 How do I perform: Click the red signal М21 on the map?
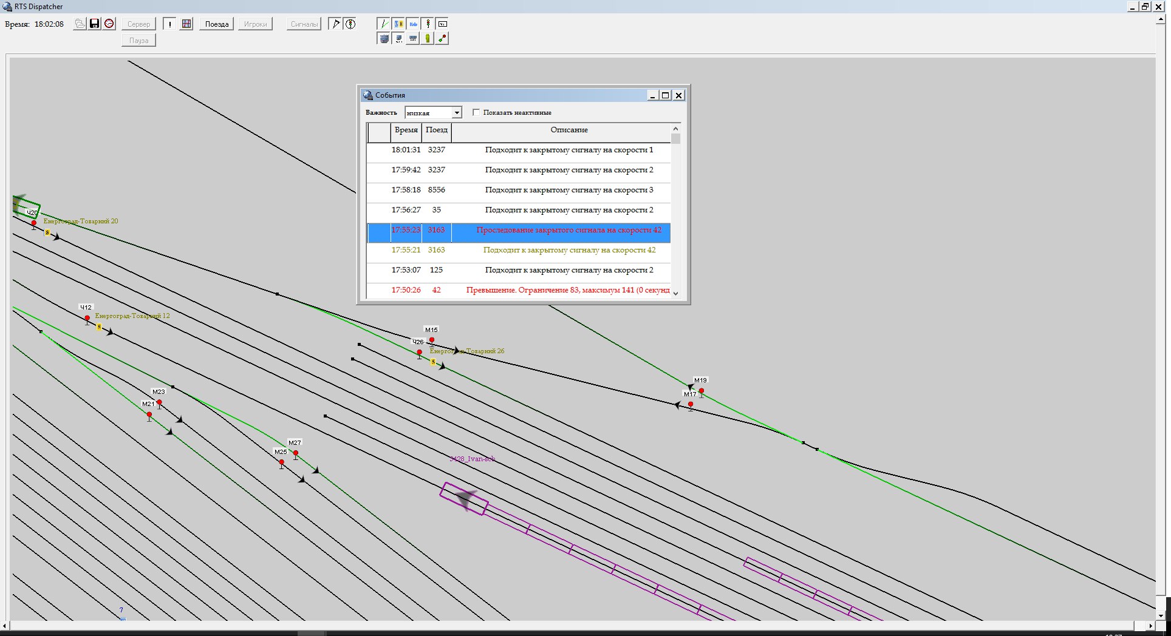149,415
